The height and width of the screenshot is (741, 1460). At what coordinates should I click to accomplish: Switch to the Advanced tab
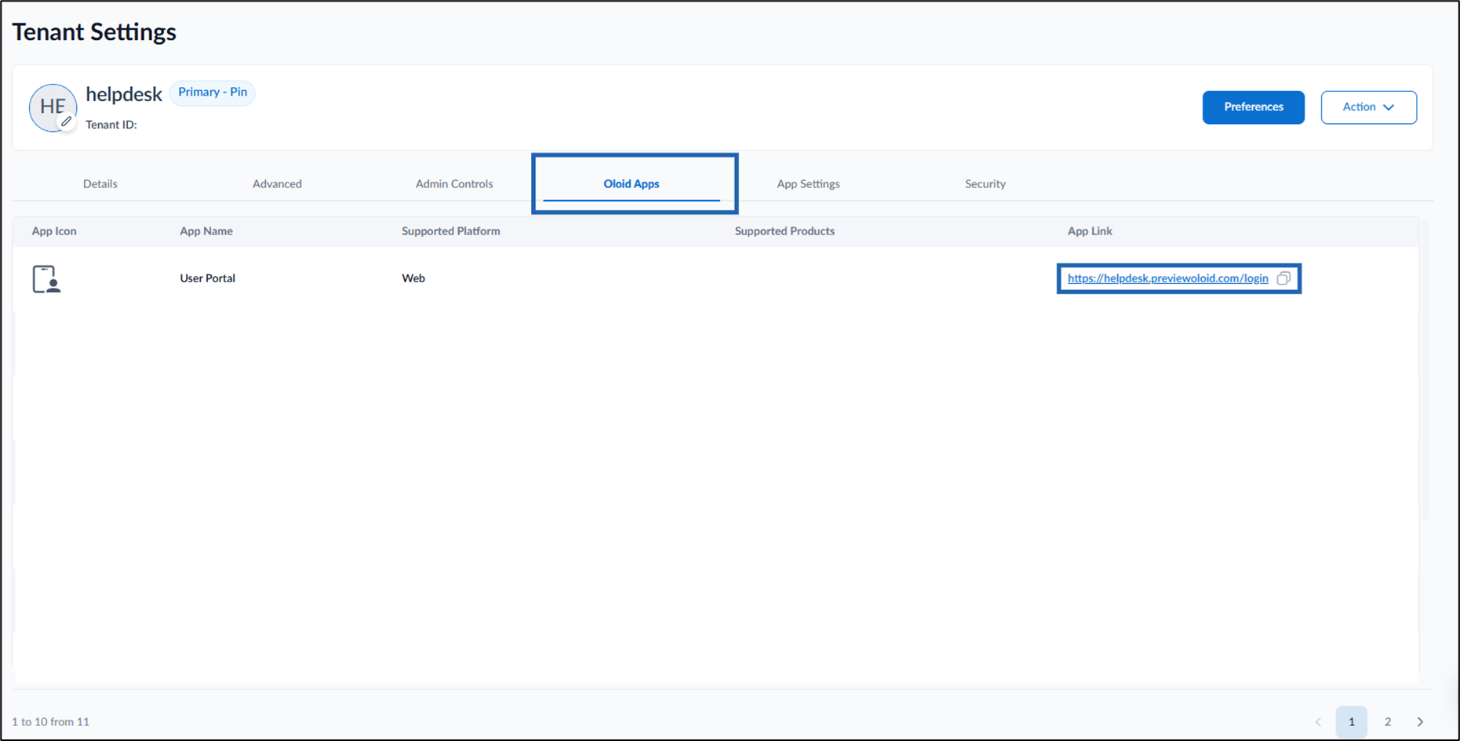(277, 183)
